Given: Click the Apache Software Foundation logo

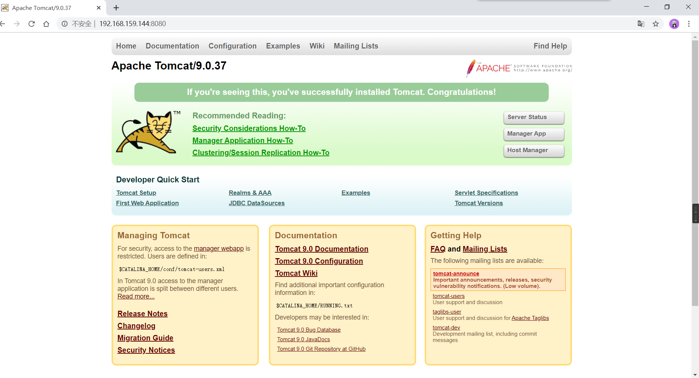Looking at the screenshot, I should click(519, 68).
